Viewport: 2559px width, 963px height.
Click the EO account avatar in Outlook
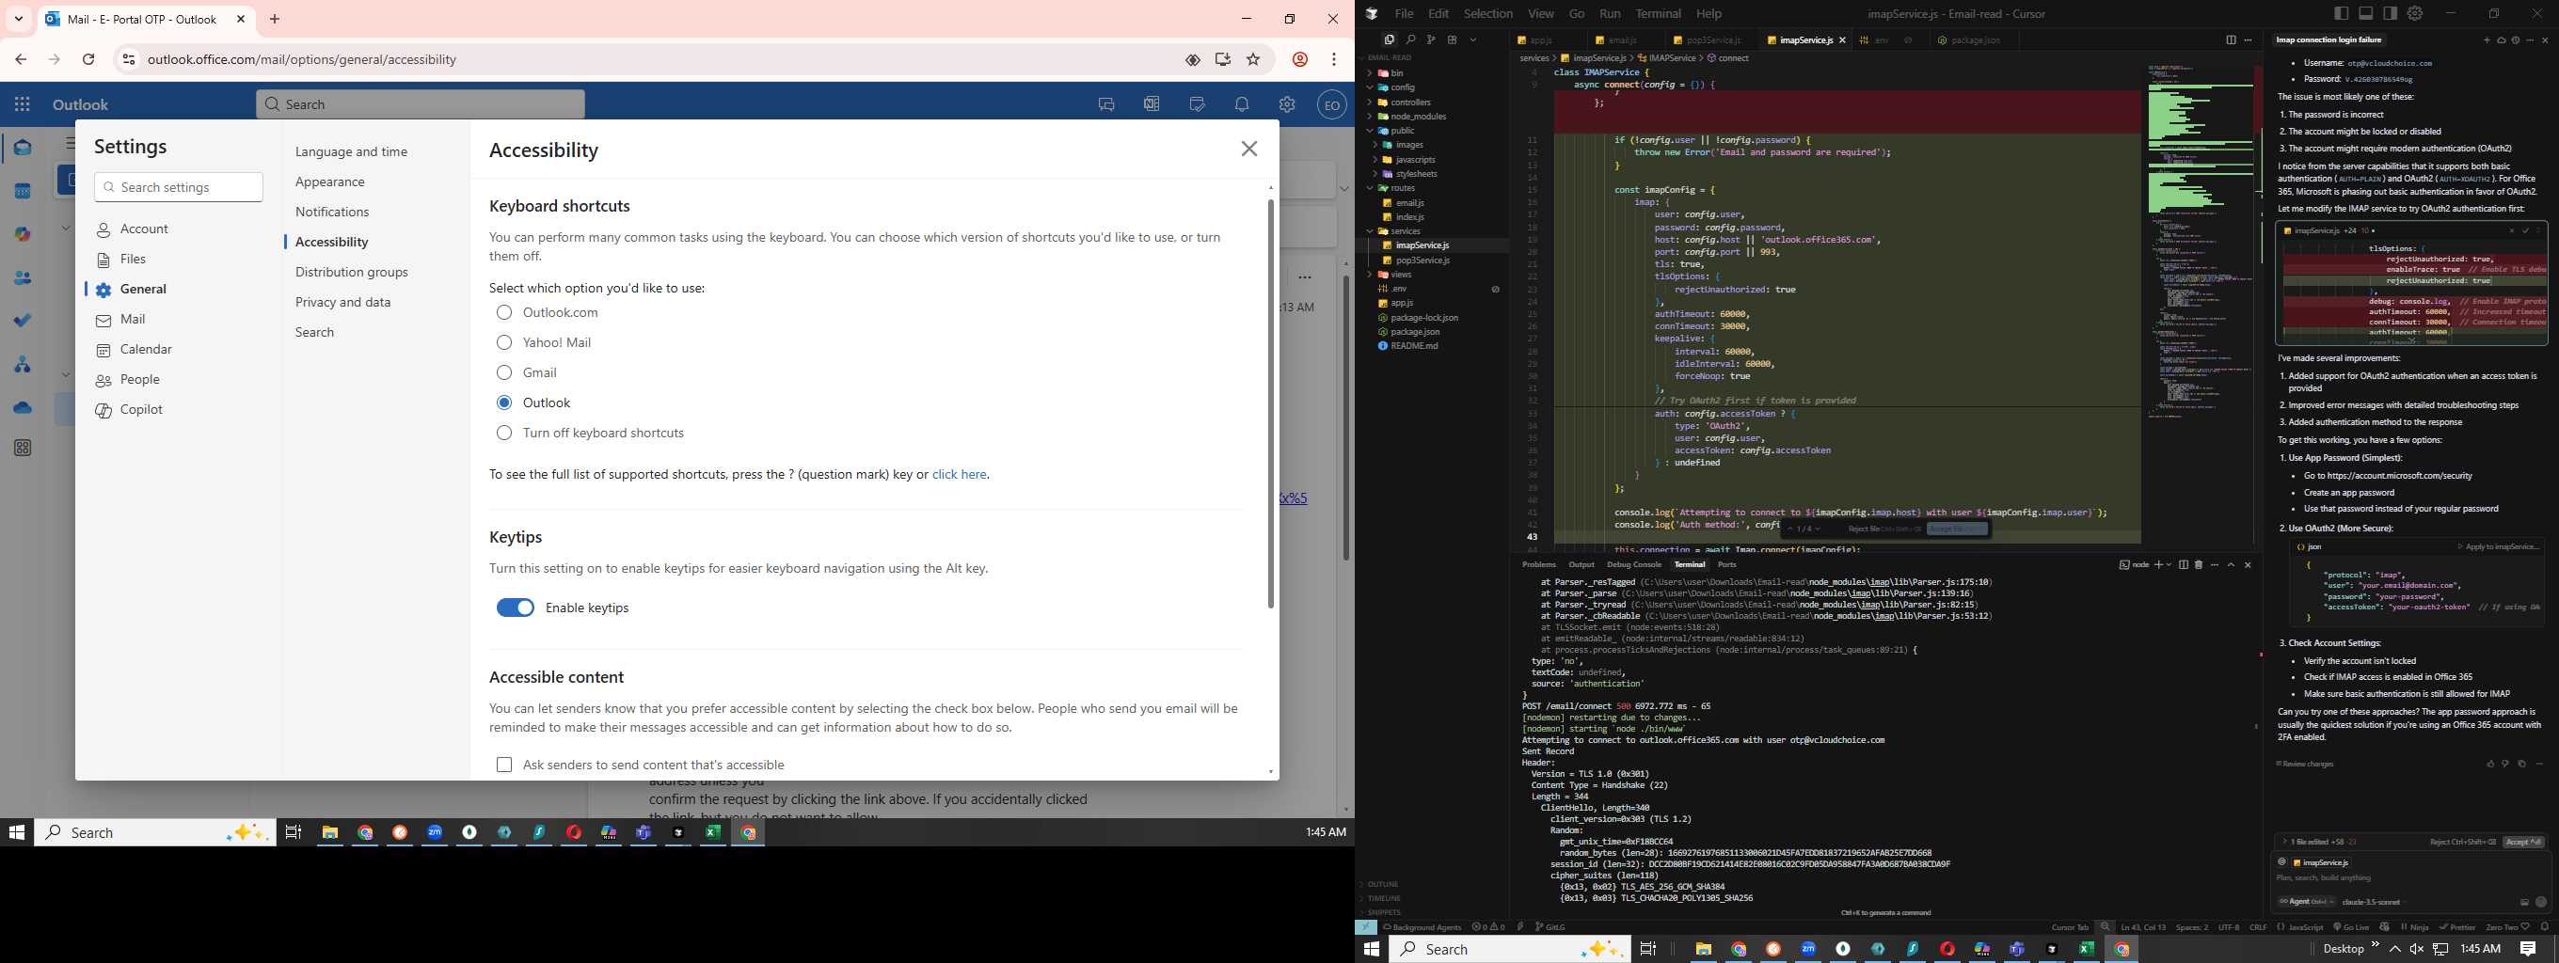click(1332, 104)
